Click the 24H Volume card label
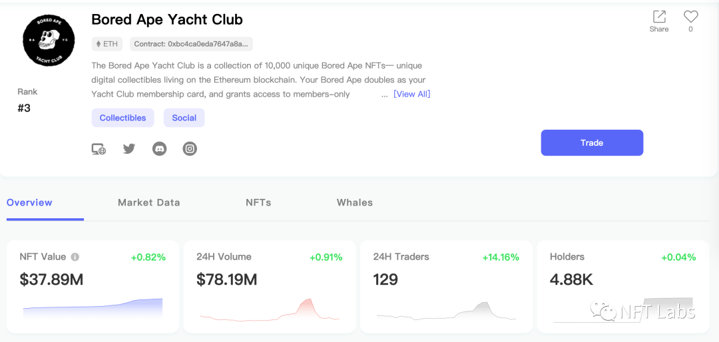The width and height of the screenshot is (719, 342). (x=224, y=257)
